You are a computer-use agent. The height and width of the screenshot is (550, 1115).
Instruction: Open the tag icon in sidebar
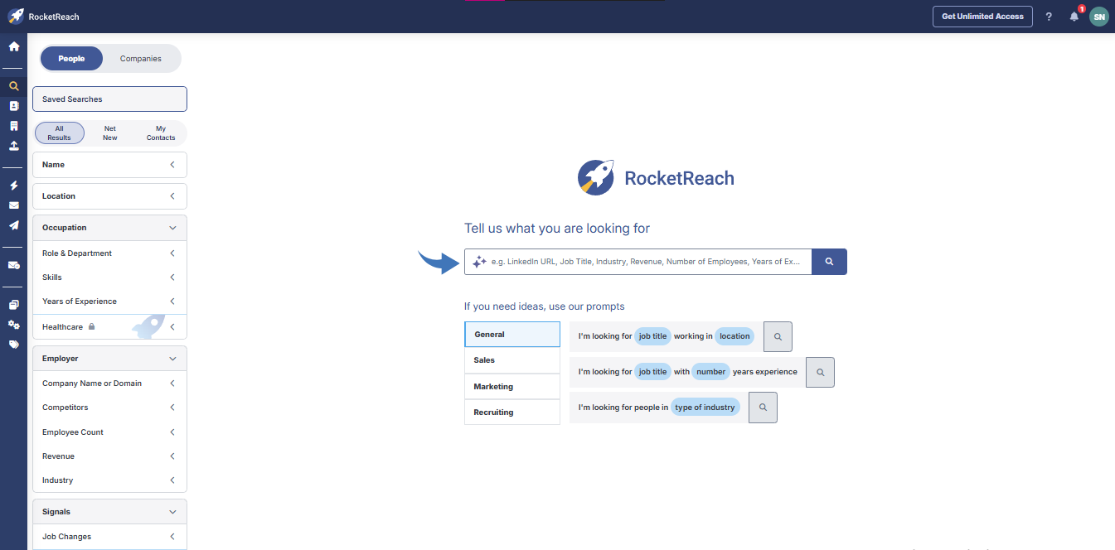coord(13,345)
